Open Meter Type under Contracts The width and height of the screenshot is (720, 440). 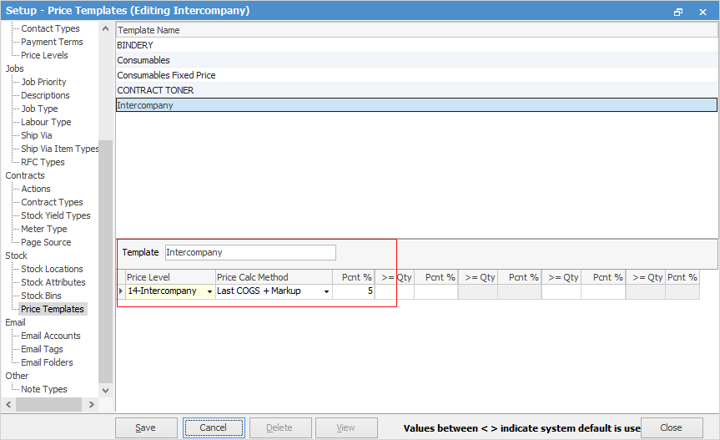[44, 229]
